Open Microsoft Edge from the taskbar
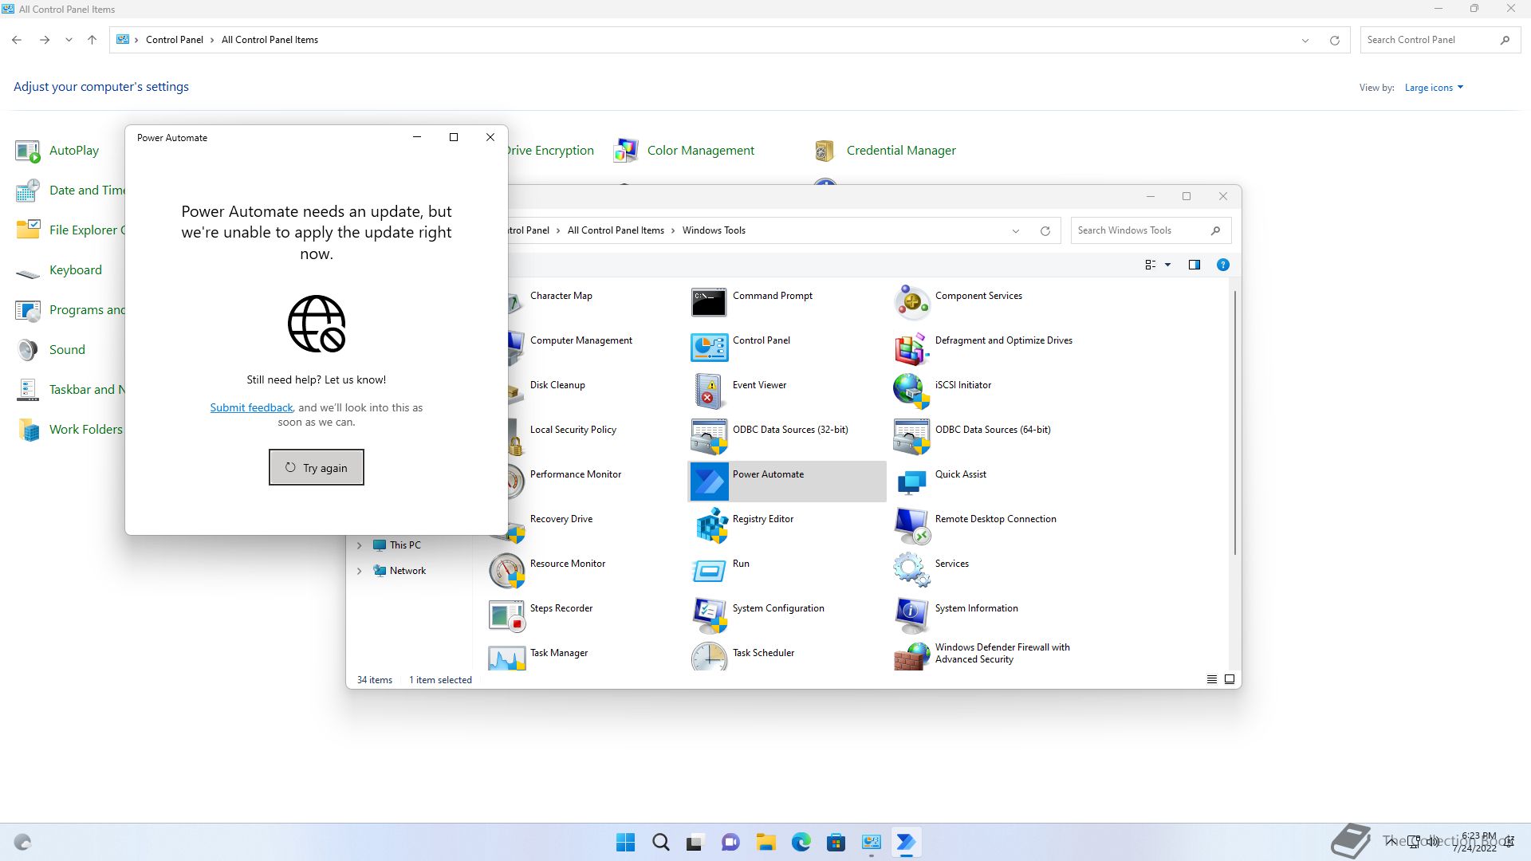The image size is (1531, 861). click(801, 842)
